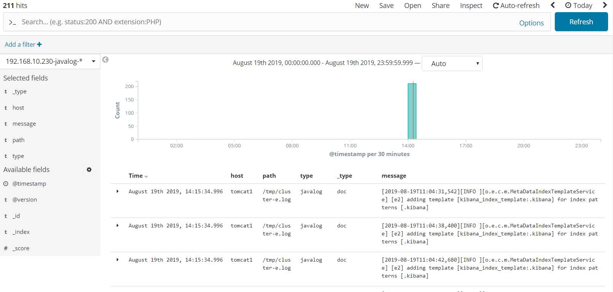
Task: Click the hash icon by _score field
Action: tap(6, 248)
